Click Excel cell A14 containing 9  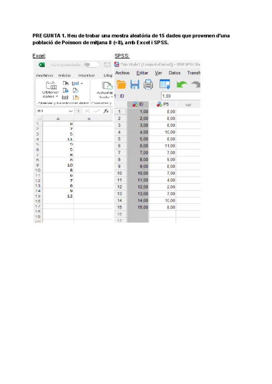[x=58, y=191]
